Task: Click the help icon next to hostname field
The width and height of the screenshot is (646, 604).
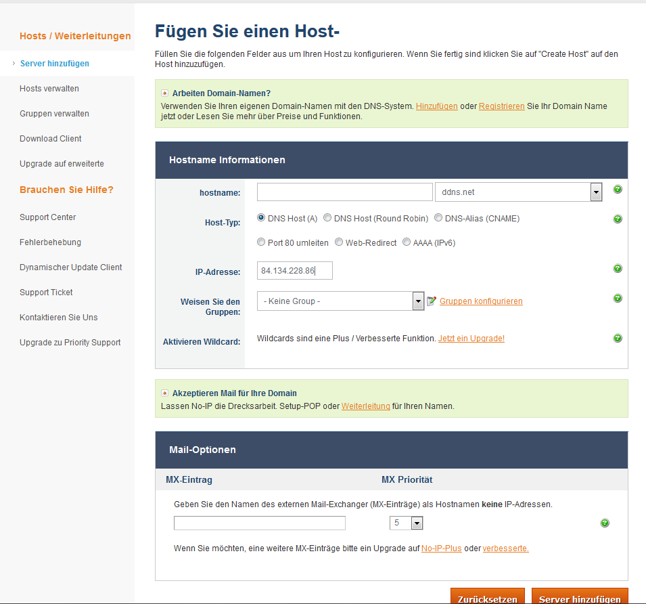Action: click(x=617, y=190)
